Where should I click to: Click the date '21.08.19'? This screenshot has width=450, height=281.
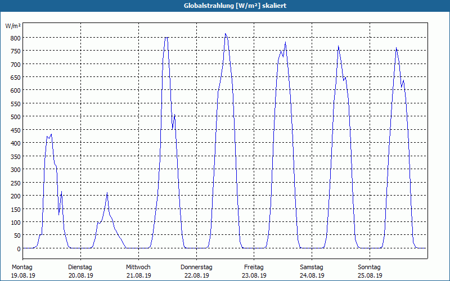139,275
